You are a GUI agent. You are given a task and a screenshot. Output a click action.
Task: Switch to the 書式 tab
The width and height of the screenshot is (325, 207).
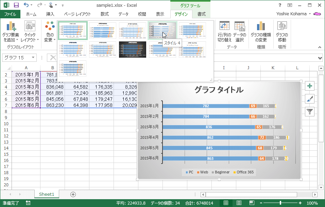(x=201, y=14)
